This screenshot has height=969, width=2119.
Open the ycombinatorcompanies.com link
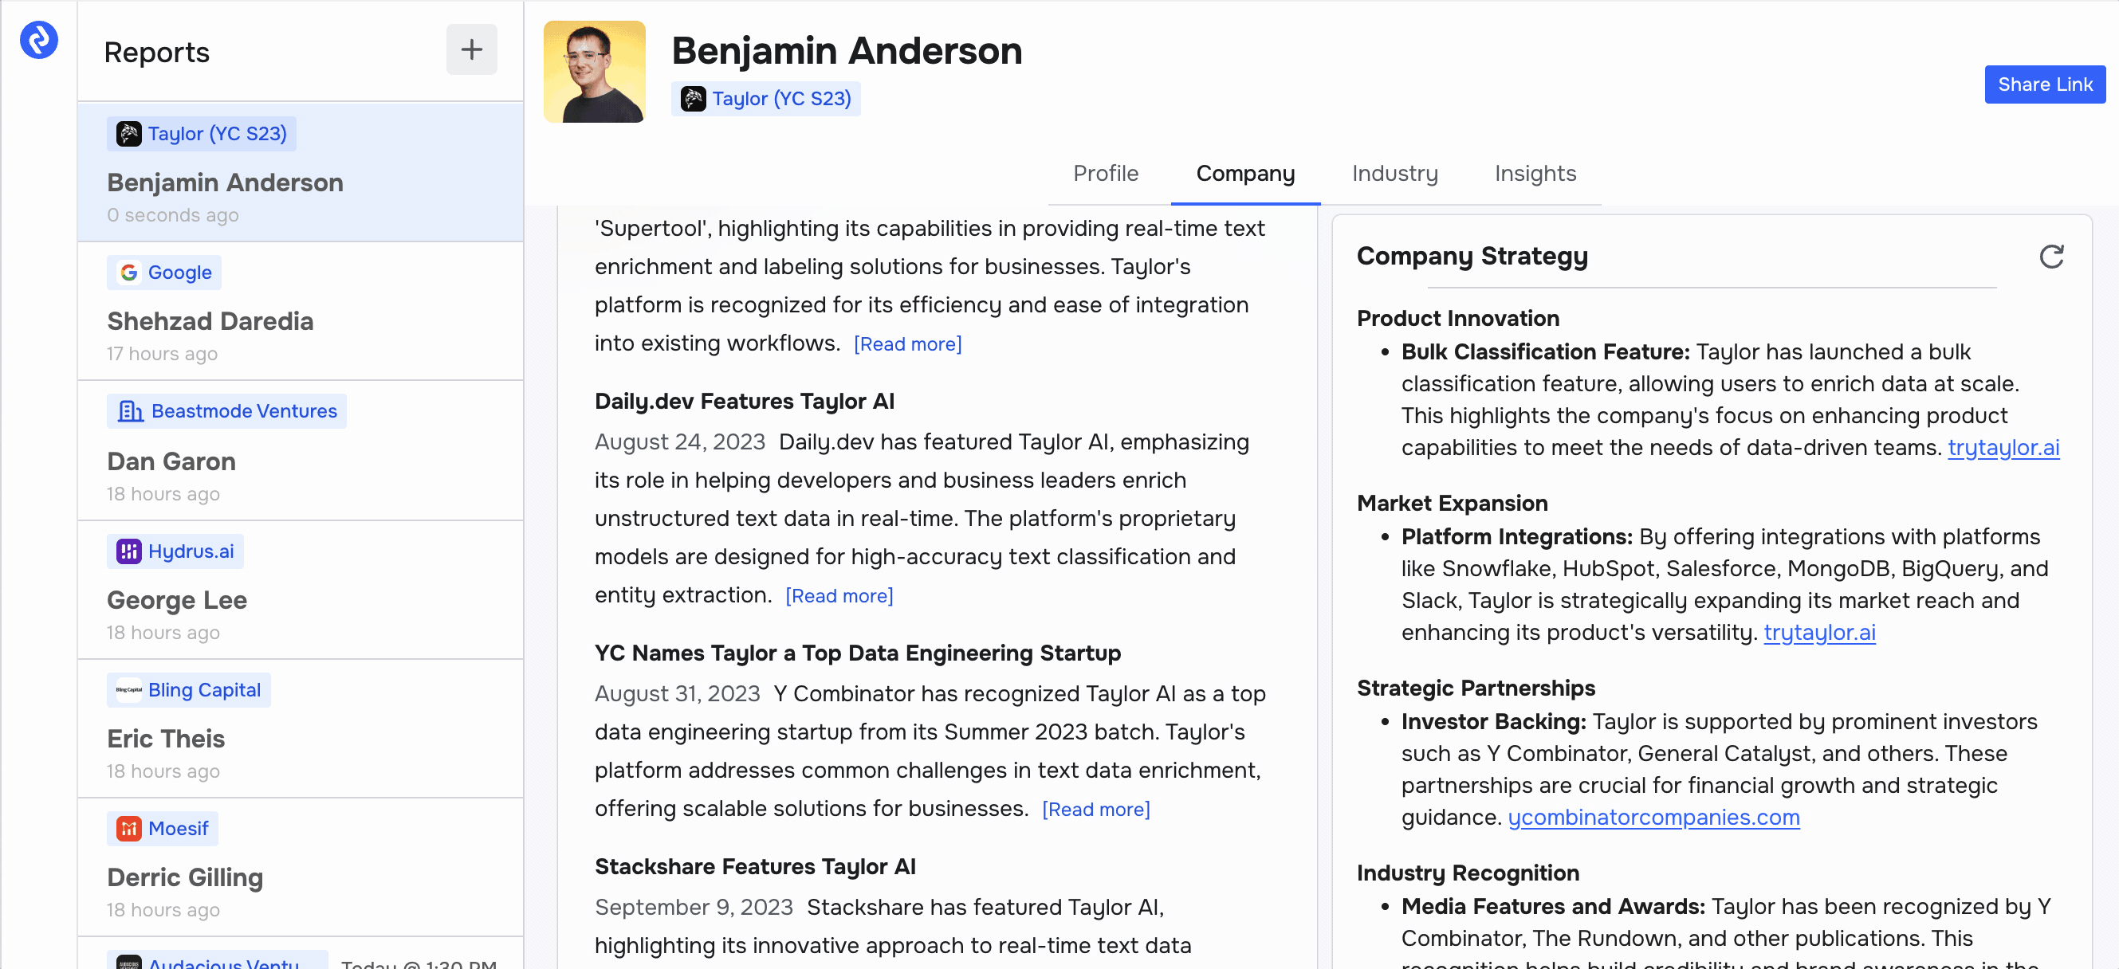pos(1653,818)
